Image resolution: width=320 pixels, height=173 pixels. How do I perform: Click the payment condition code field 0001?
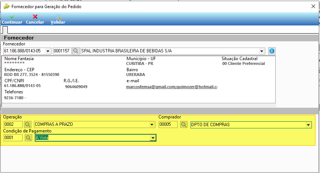(13, 138)
